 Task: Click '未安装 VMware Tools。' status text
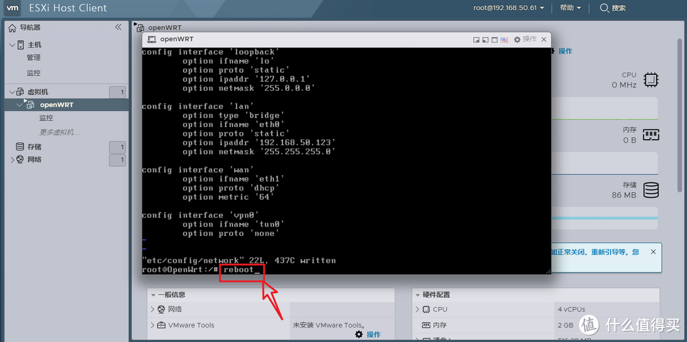coord(329,326)
